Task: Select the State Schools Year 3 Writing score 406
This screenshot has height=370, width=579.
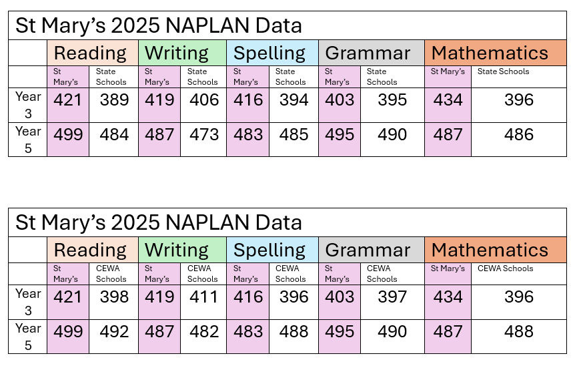Action: [203, 100]
